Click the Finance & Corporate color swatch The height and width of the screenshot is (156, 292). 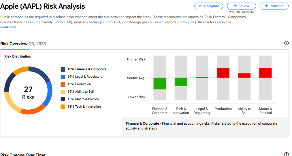click(63, 69)
